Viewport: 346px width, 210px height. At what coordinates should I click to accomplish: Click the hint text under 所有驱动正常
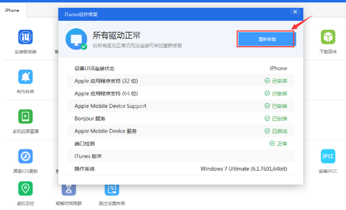pos(137,45)
